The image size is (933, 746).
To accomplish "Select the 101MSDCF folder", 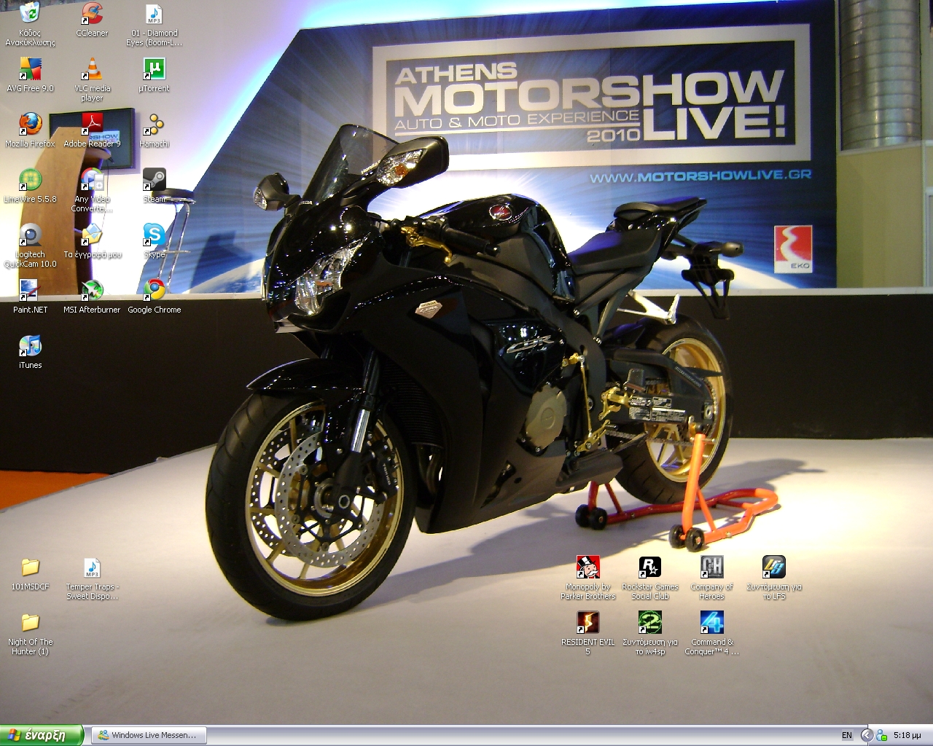I will coord(30,573).
